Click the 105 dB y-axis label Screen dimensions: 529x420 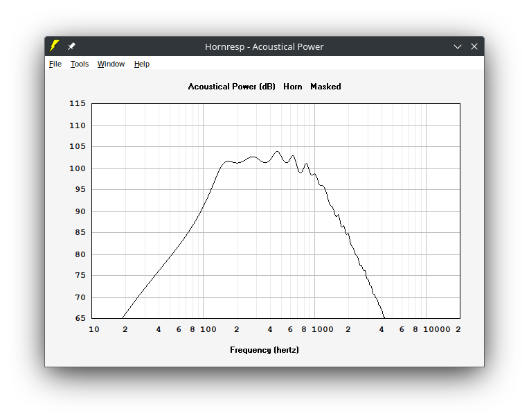pos(78,146)
